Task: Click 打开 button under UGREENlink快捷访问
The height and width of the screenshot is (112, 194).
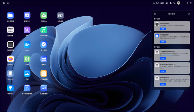Action: (x=163, y=58)
